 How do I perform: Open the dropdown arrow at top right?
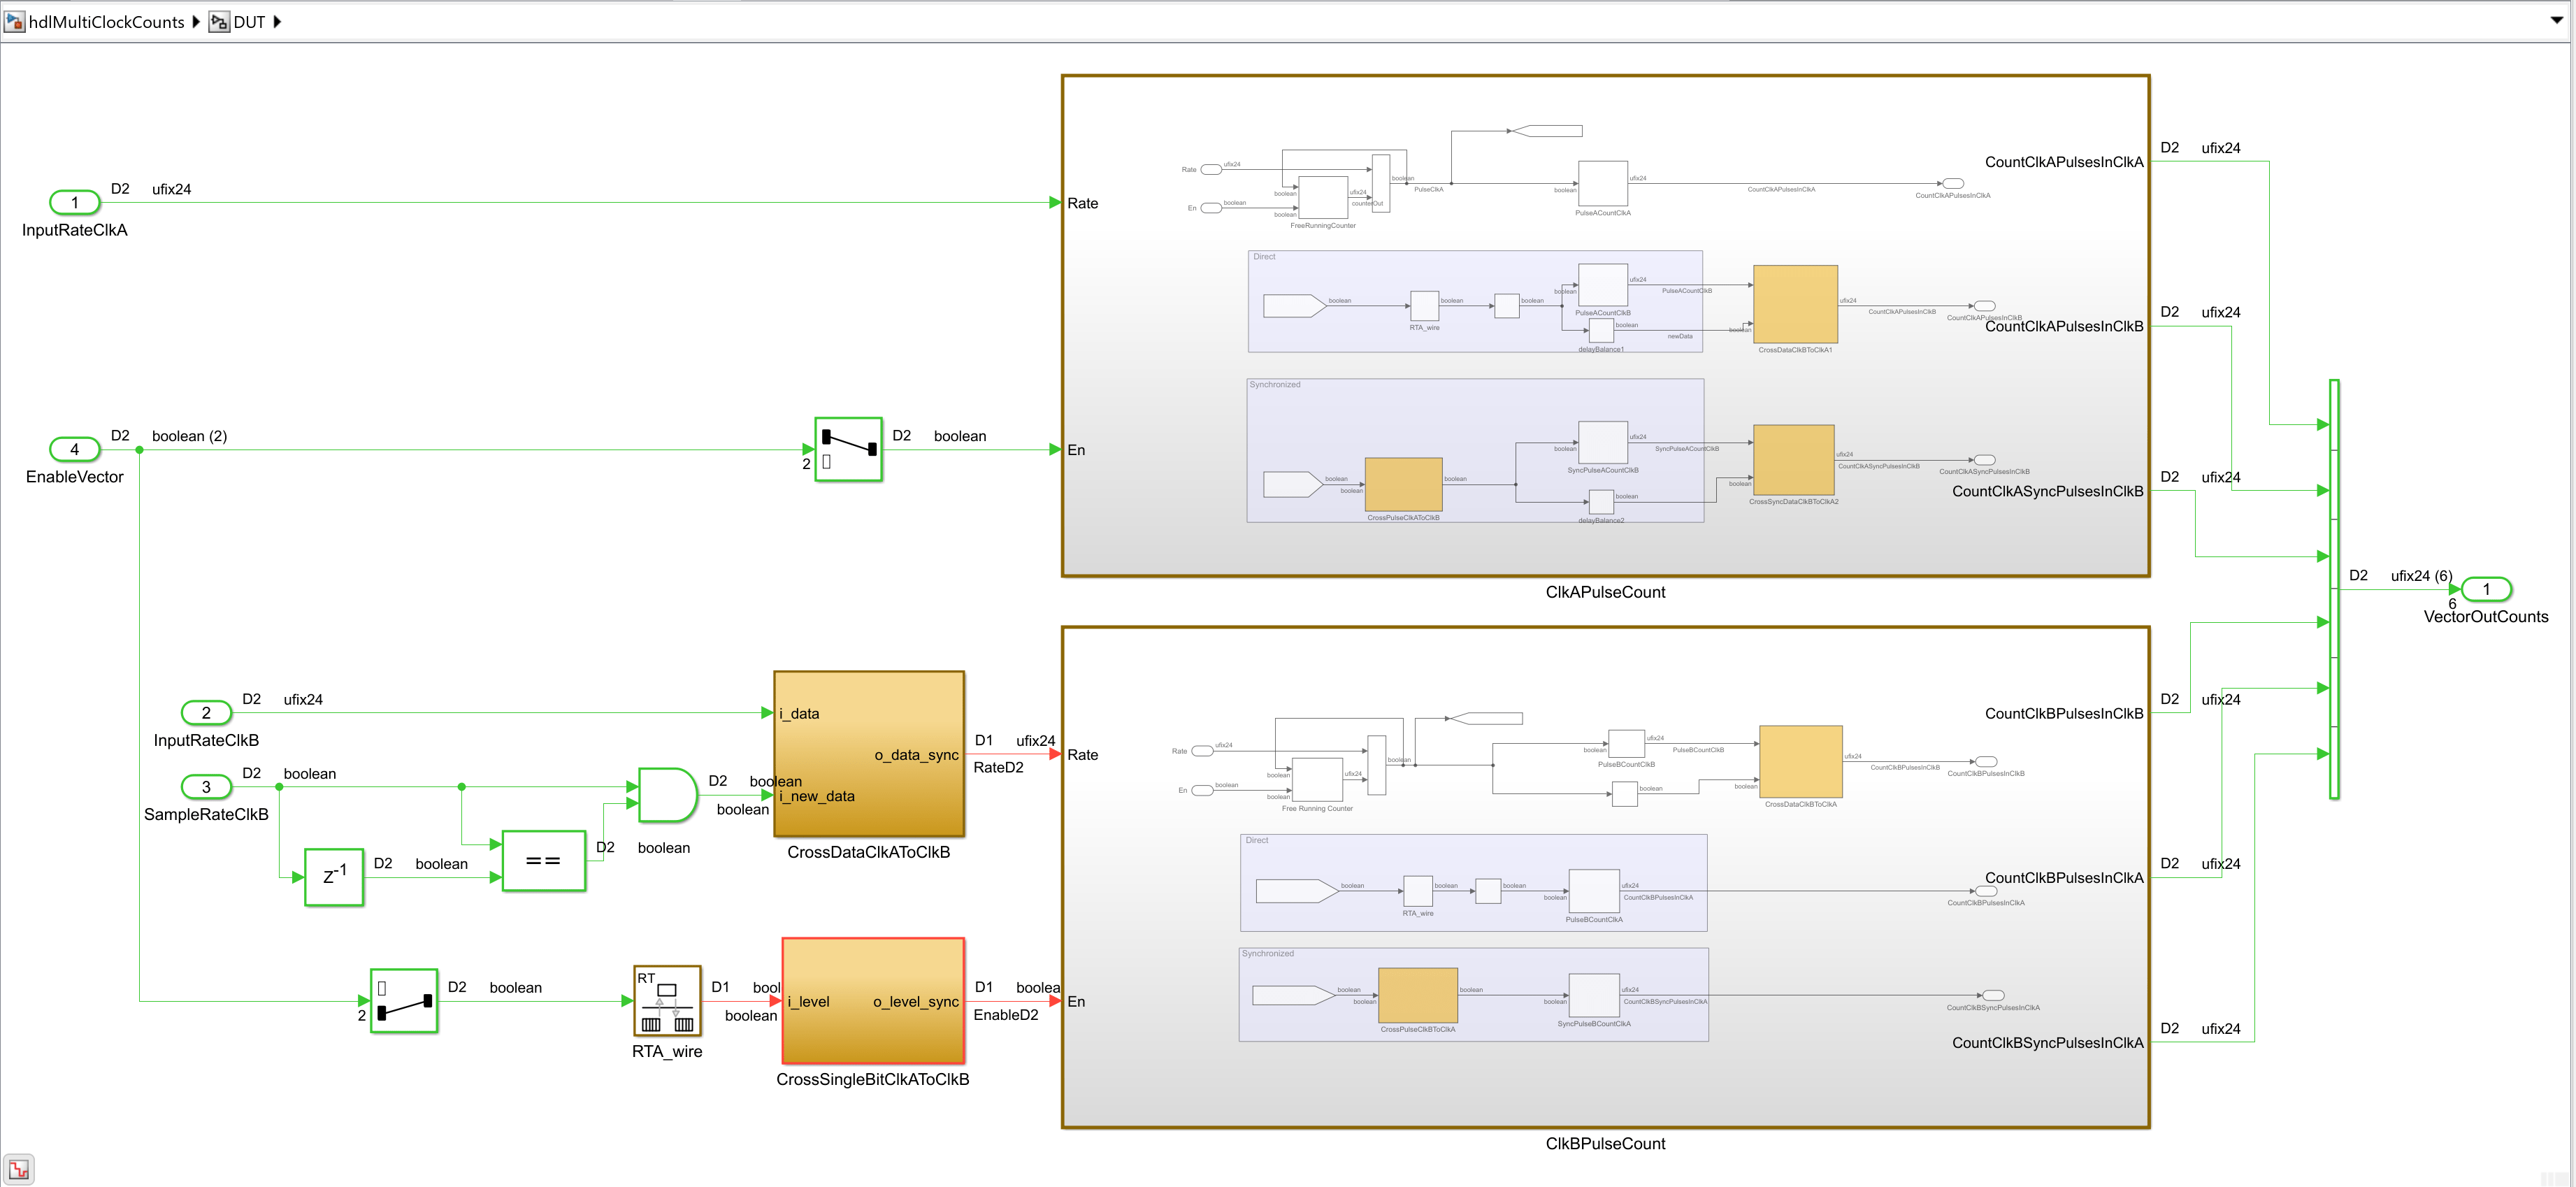coord(2557,20)
